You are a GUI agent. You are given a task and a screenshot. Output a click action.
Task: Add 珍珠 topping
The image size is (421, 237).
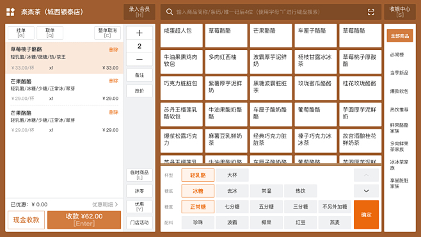pos(198,222)
